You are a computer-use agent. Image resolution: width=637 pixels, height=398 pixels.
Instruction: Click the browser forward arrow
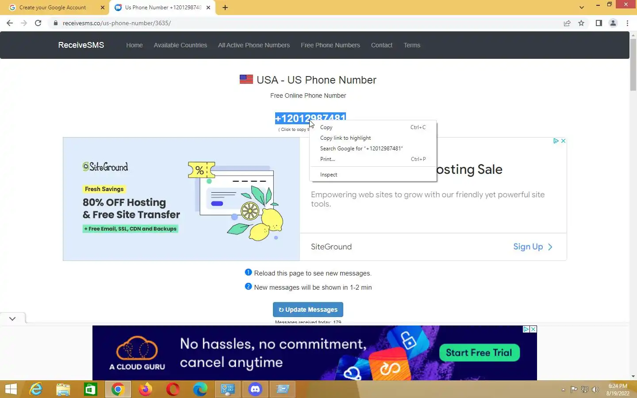click(x=24, y=23)
